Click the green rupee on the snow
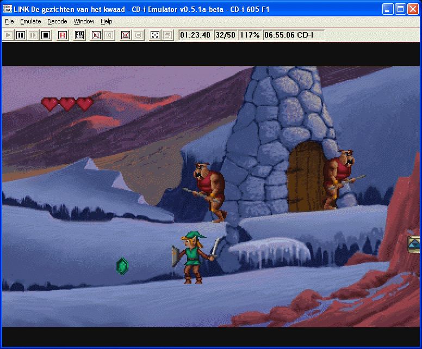The width and height of the screenshot is (422, 349). pyautogui.click(x=122, y=266)
